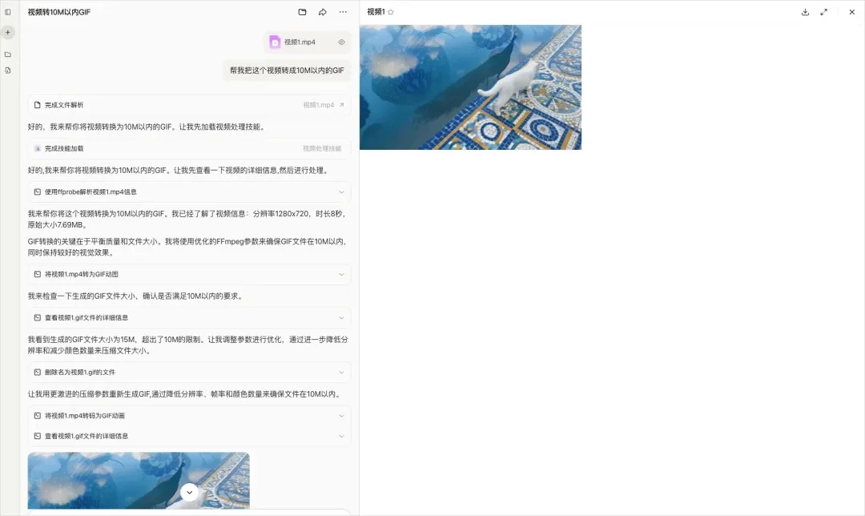Open chat history via the sidebar history icon
Viewport: 865px width, 516px height.
[8, 71]
